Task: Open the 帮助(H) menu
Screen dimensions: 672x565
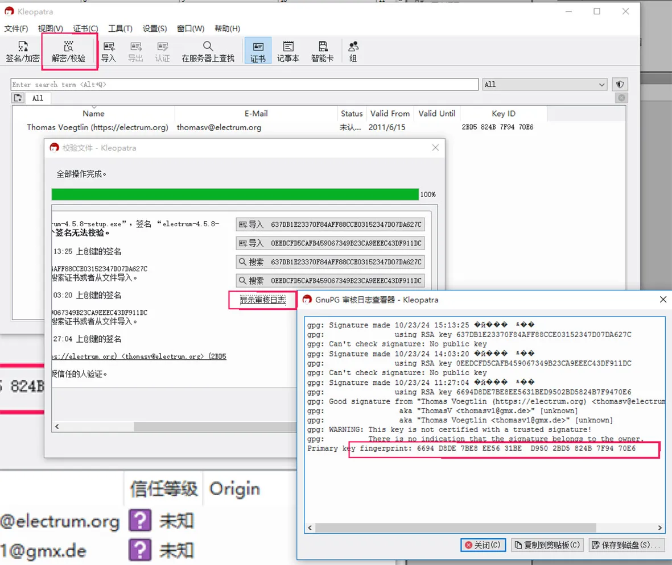Action: point(227,28)
